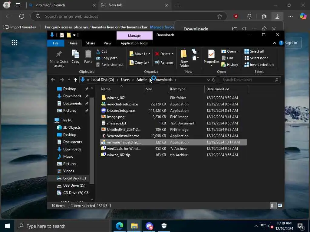The image size is (310, 232).
Task: Open Edge Downloads toolbar icon
Action: [277, 16]
